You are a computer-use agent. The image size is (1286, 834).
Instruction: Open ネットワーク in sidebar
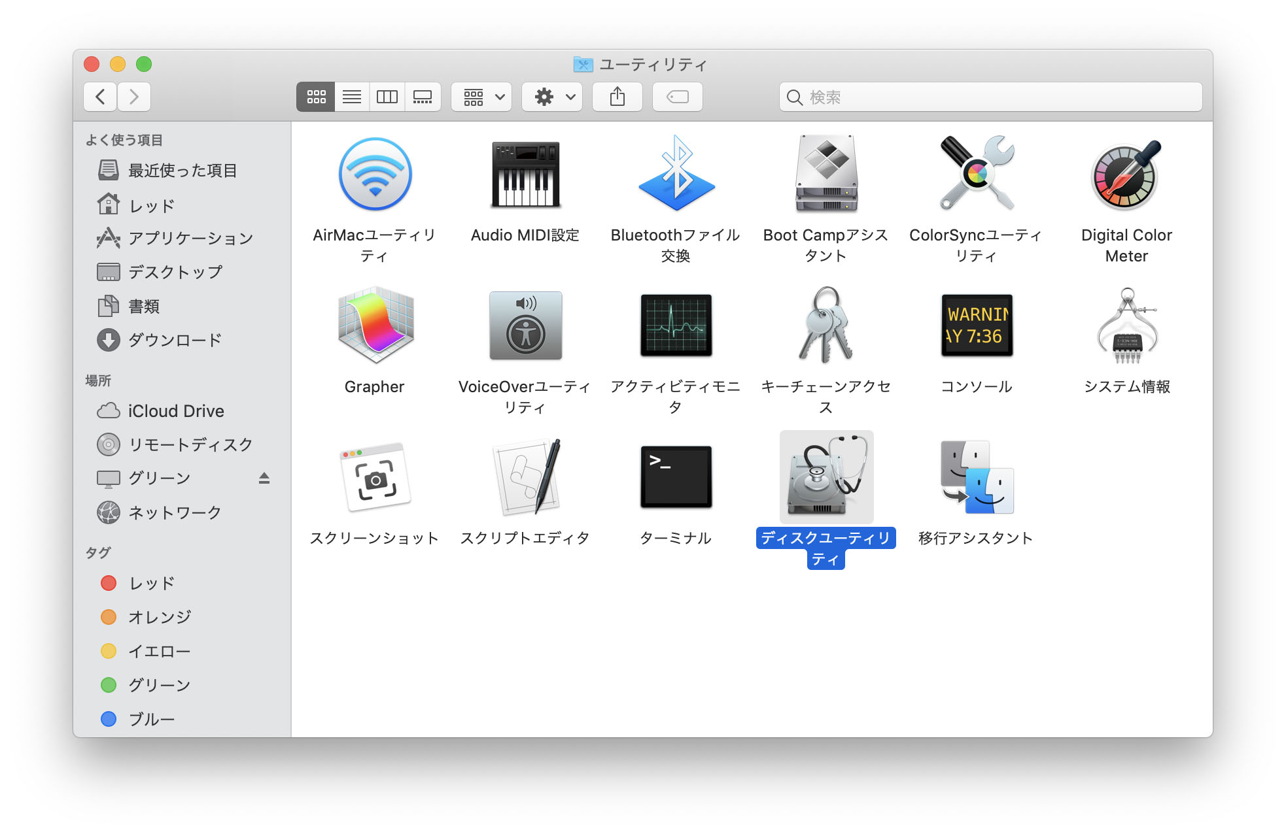point(182,512)
